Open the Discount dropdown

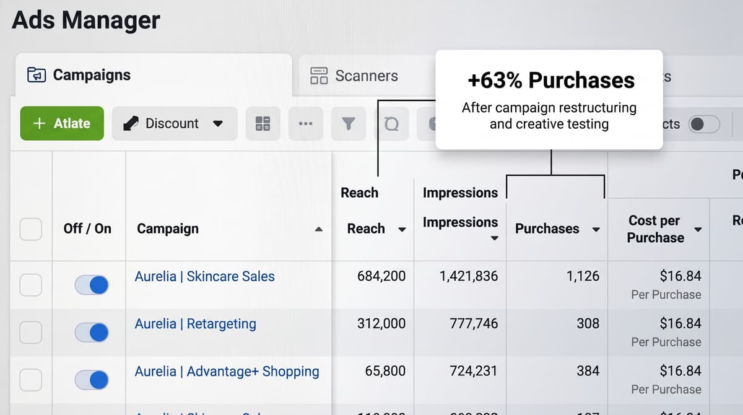[x=174, y=123]
